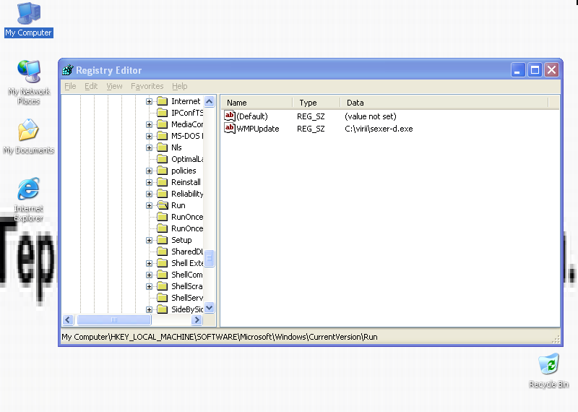Select the MediaCon folder icon

(162, 124)
